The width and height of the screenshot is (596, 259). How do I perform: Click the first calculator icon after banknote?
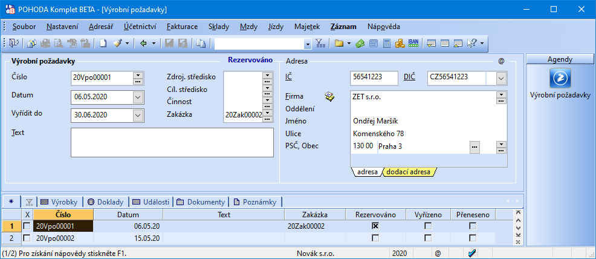[x=374, y=44]
